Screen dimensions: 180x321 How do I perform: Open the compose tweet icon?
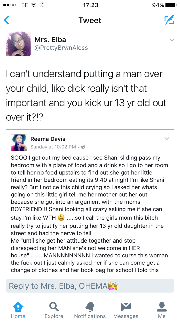coord(169,20)
